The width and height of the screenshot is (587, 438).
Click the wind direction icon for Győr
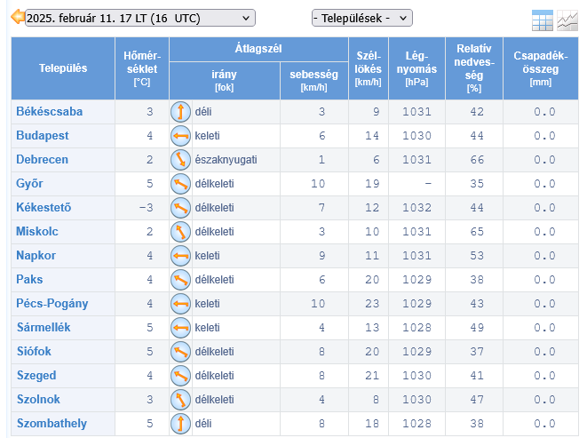pos(180,184)
